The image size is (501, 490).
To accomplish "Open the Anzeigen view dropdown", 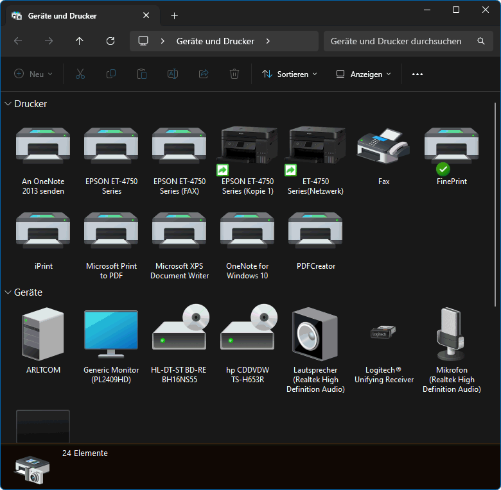I will click(364, 74).
